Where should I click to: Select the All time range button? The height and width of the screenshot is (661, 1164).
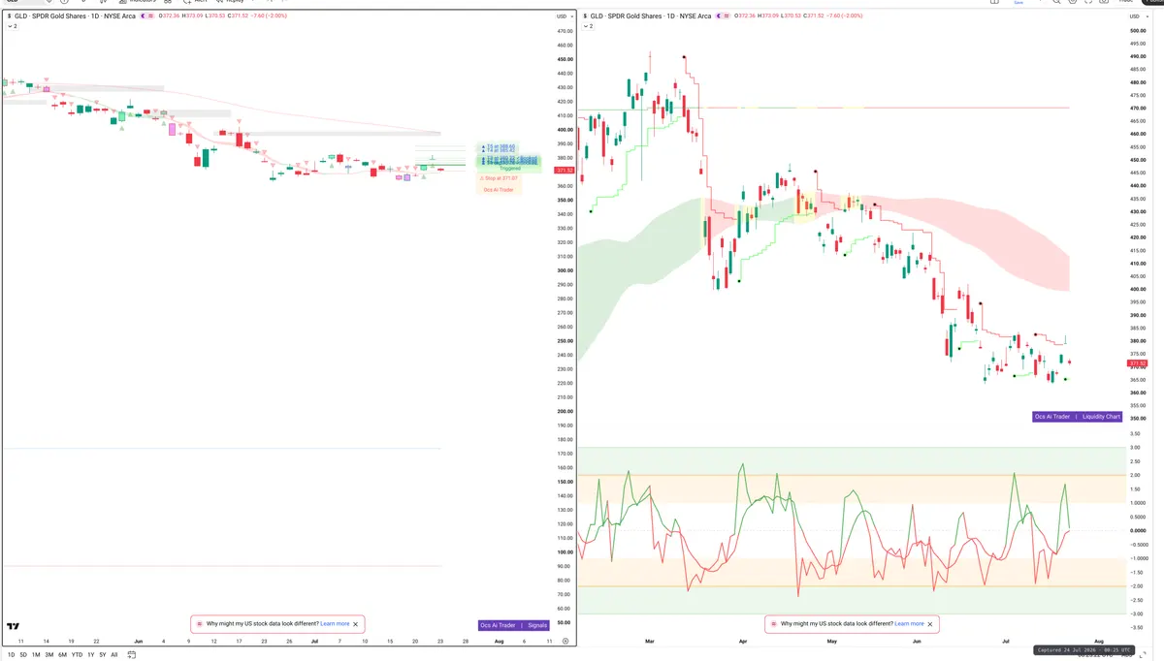tap(114, 655)
